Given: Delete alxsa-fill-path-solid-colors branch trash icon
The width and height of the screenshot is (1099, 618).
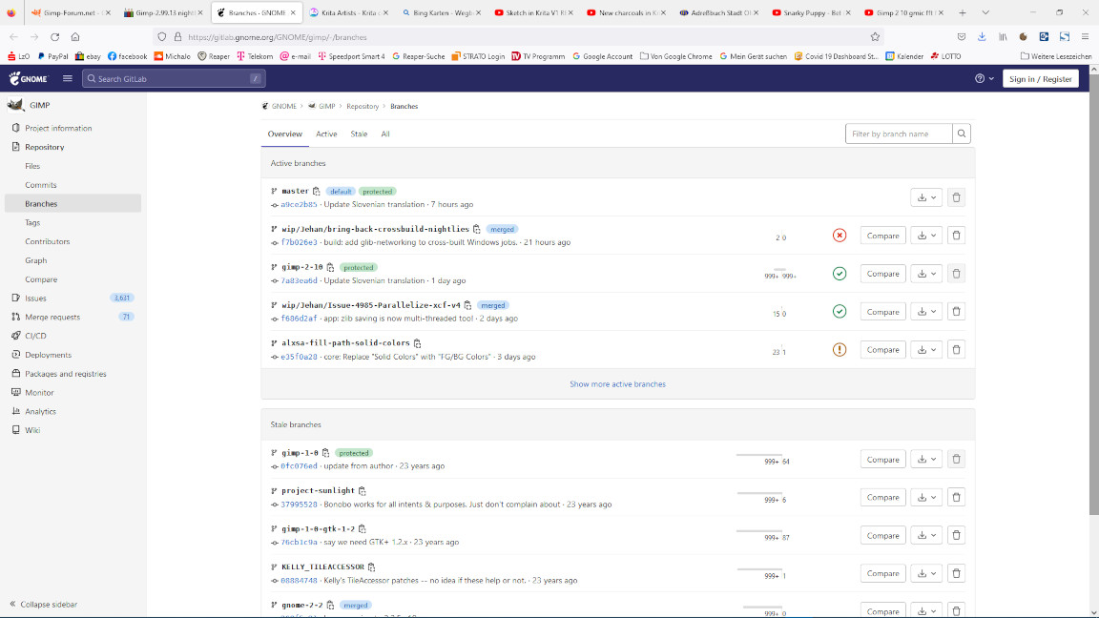Looking at the screenshot, I should [956, 350].
